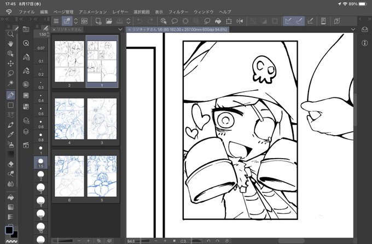The height and width of the screenshot is (244, 372).
Task: Open the アニメーション menu
Action: click(93, 12)
